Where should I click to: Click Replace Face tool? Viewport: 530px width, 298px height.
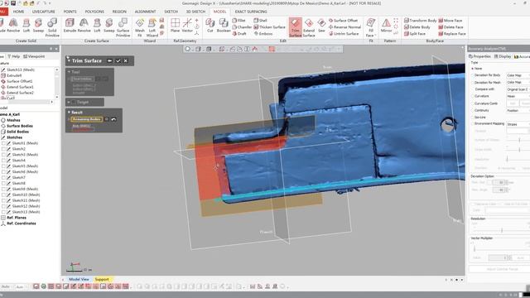452,33
